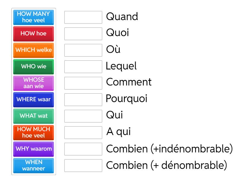Select the 'HOW MANY hoe veel' tile
245x183 pixels.
tap(33, 17)
